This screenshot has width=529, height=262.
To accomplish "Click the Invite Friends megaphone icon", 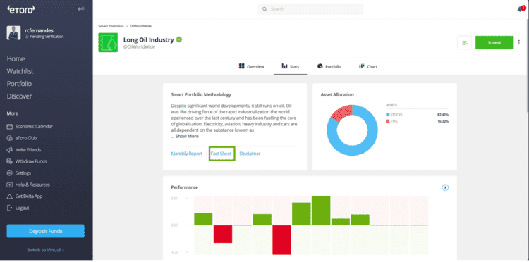I will tap(9, 150).
